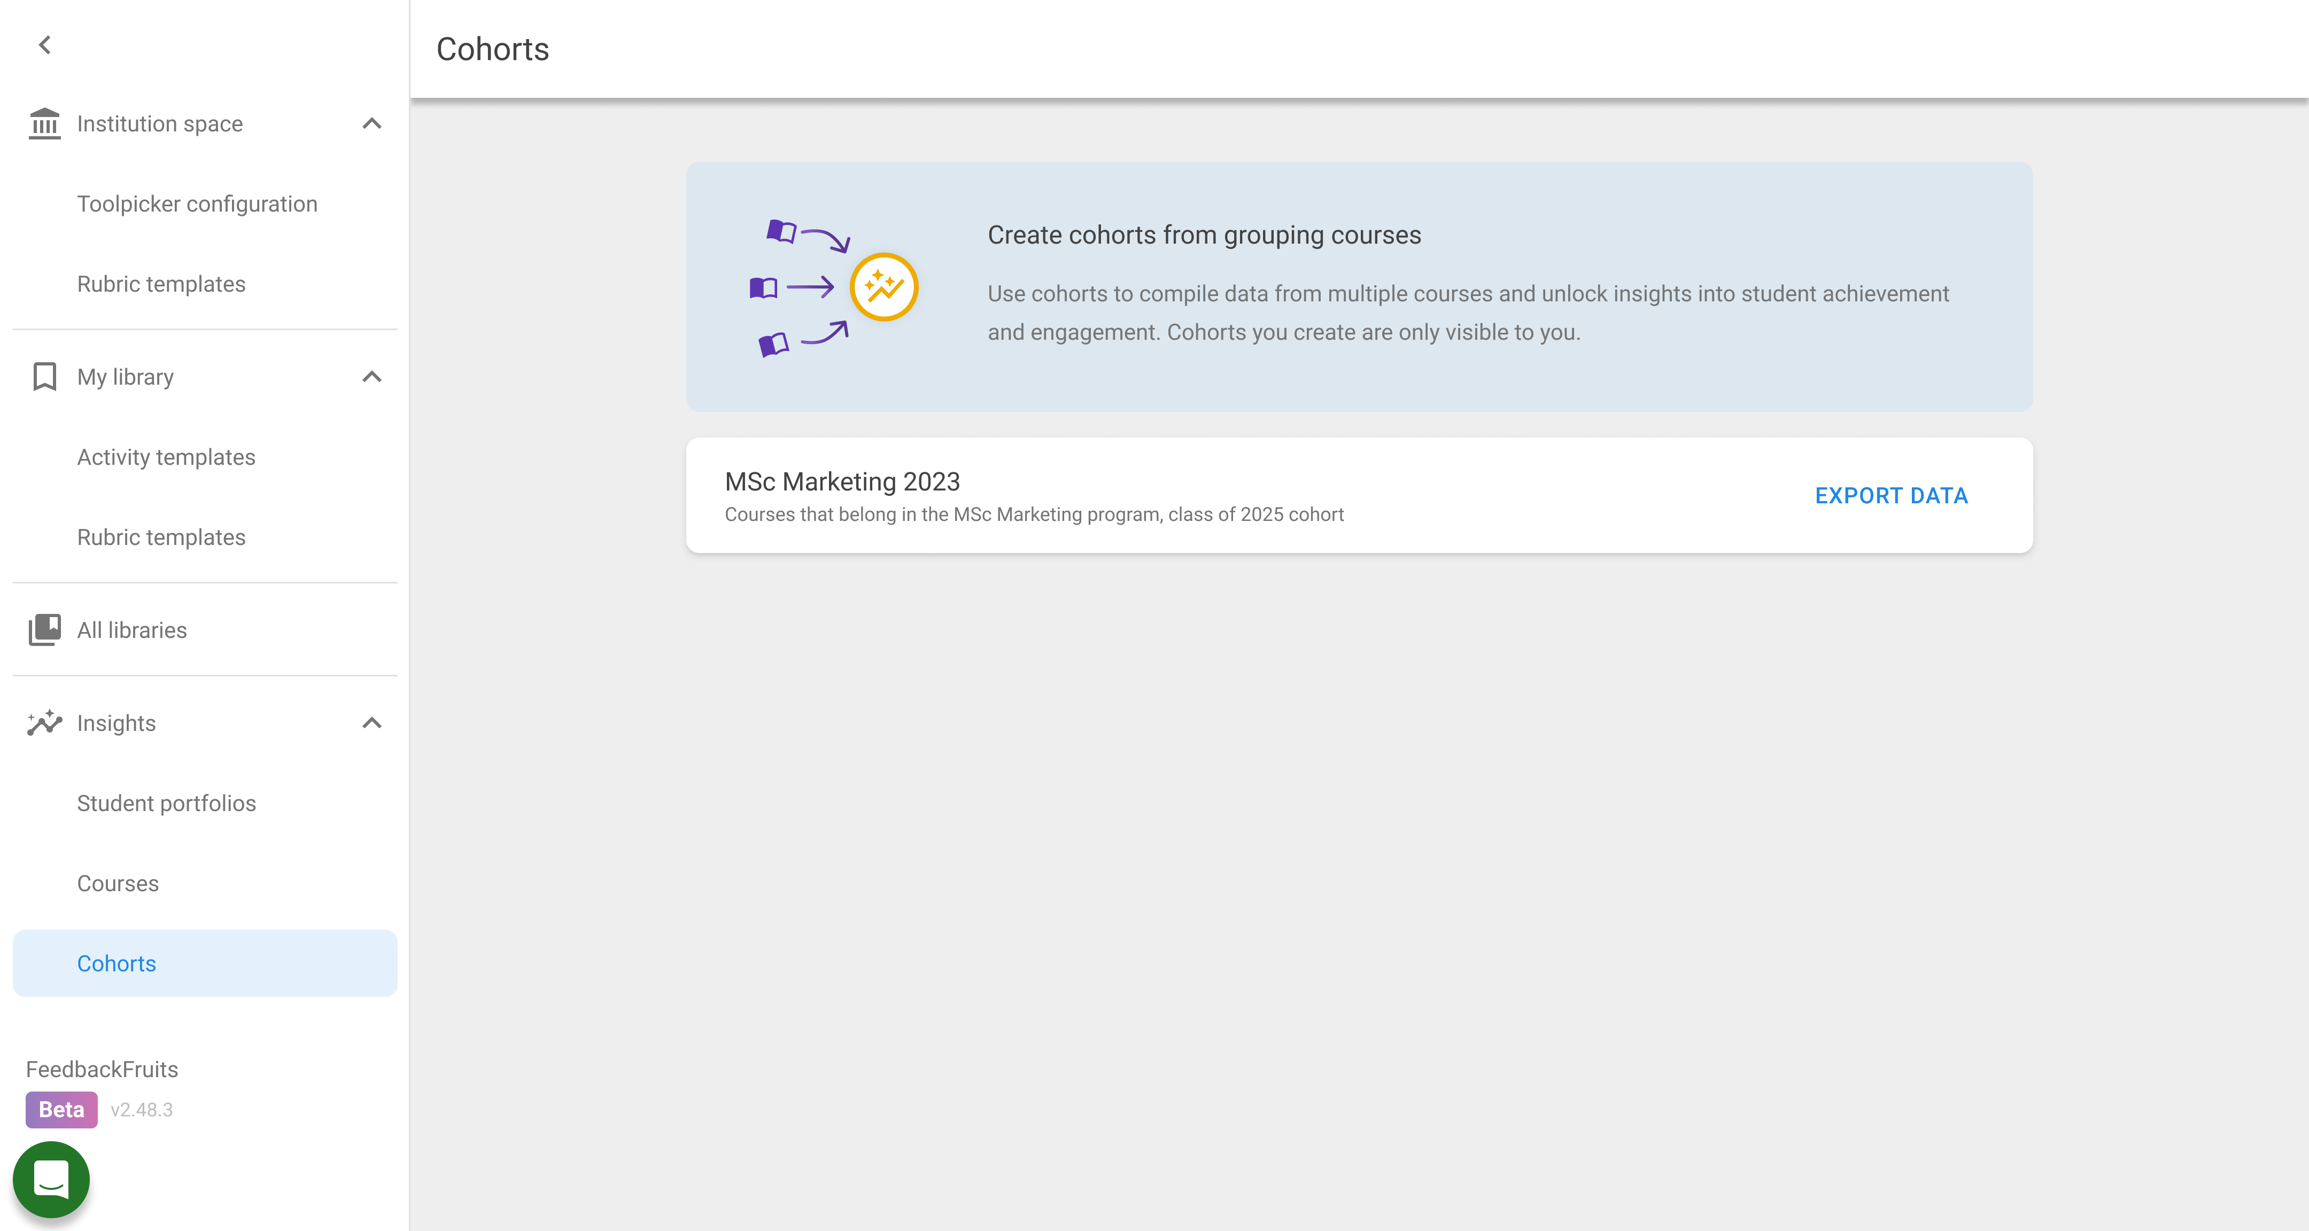Open Student portfolios
The height and width of the screenshot is (1231, 2309).
[167, 804]
